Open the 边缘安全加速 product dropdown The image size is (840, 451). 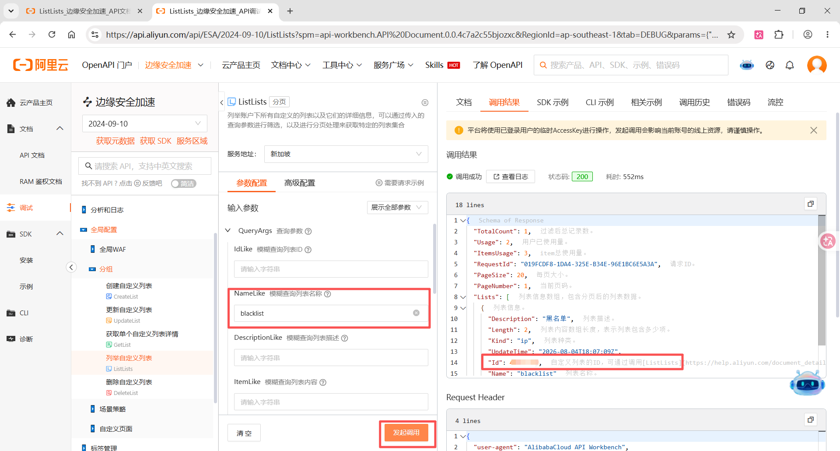[x=174, y=65]
